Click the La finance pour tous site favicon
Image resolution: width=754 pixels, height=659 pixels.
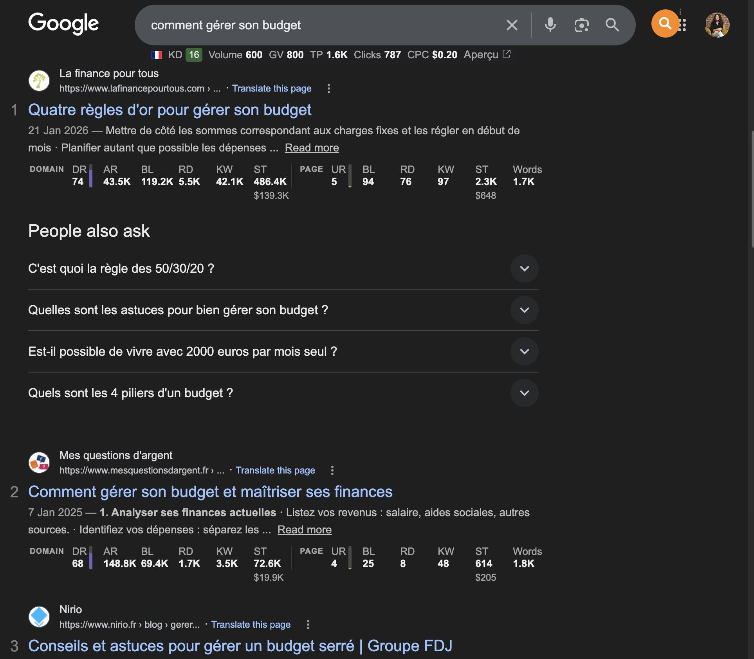click(x=40, y=80)
